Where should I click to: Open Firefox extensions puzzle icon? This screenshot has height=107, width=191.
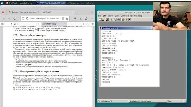[x=86, y=18]
